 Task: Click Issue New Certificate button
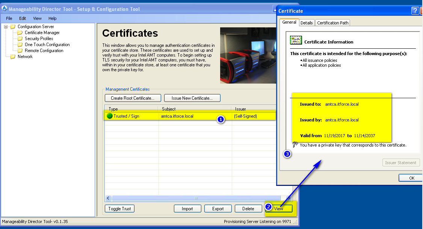pyautogui.click(x=192, y=98)
